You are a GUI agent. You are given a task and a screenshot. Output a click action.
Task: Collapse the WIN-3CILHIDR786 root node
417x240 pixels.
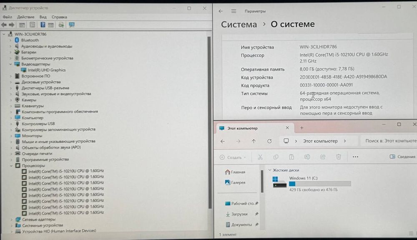(x=4, y=34)
